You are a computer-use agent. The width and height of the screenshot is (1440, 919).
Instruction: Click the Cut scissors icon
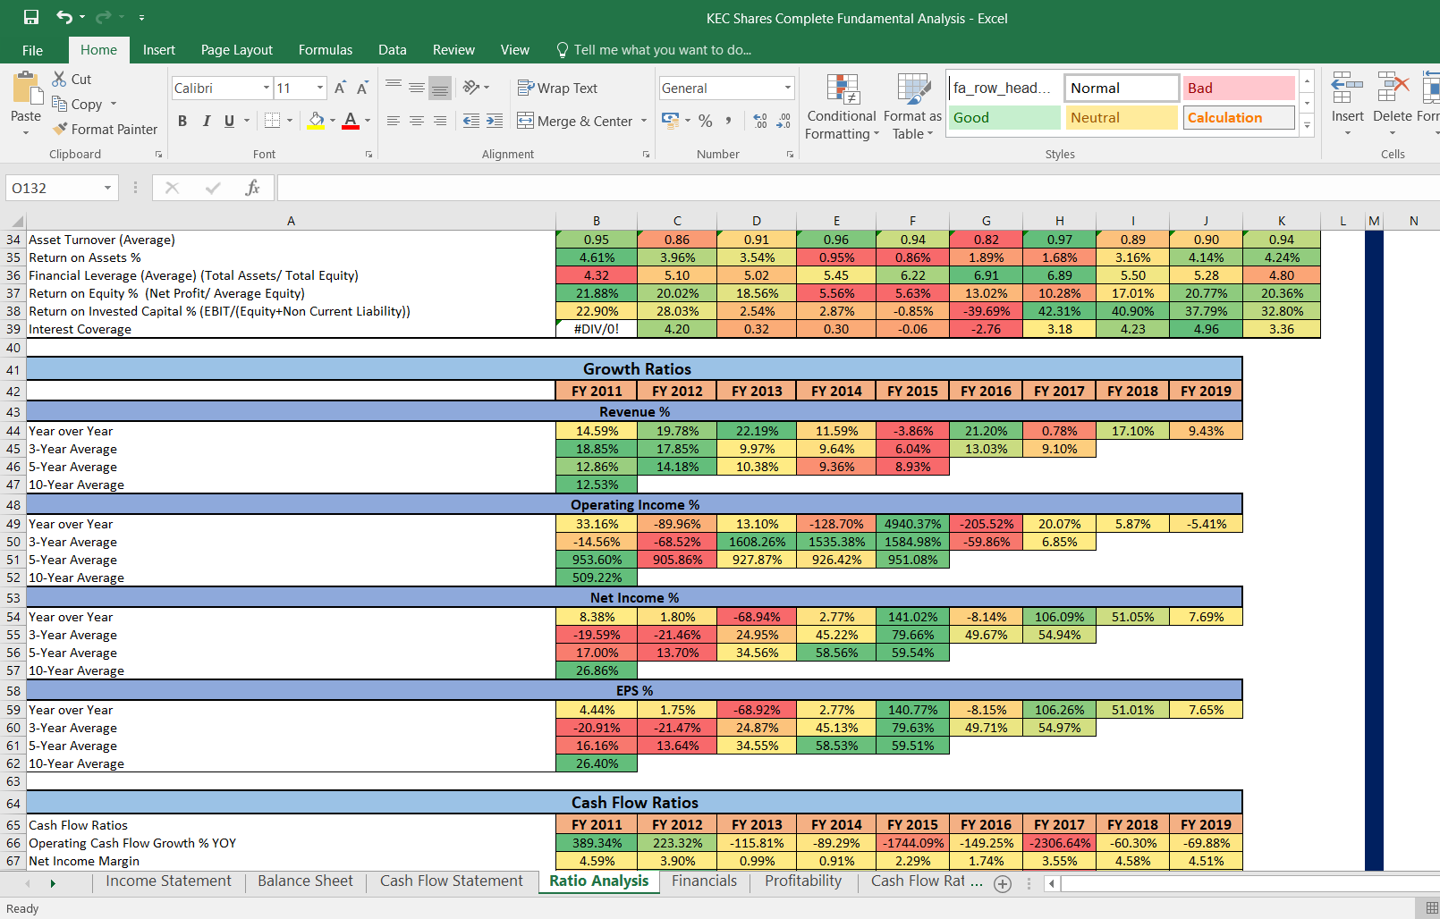click(59, 79)
